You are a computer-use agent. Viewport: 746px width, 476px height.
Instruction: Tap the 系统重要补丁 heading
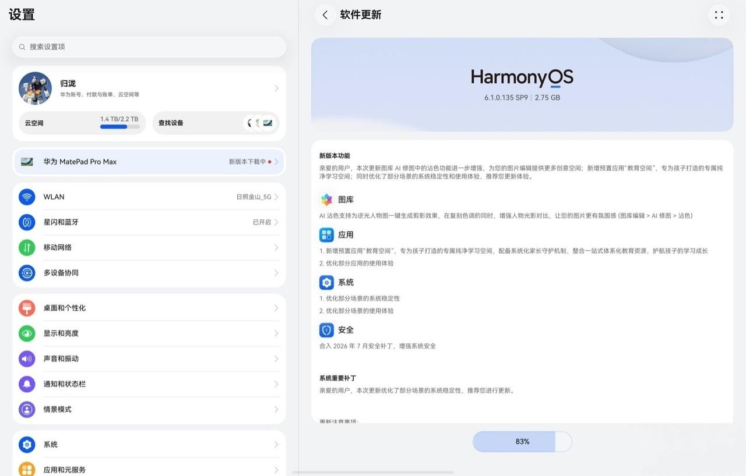[x=337, y=378]
